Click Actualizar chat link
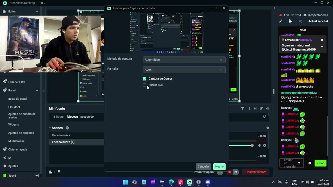 pyautogui.click(x=318, y=21)
